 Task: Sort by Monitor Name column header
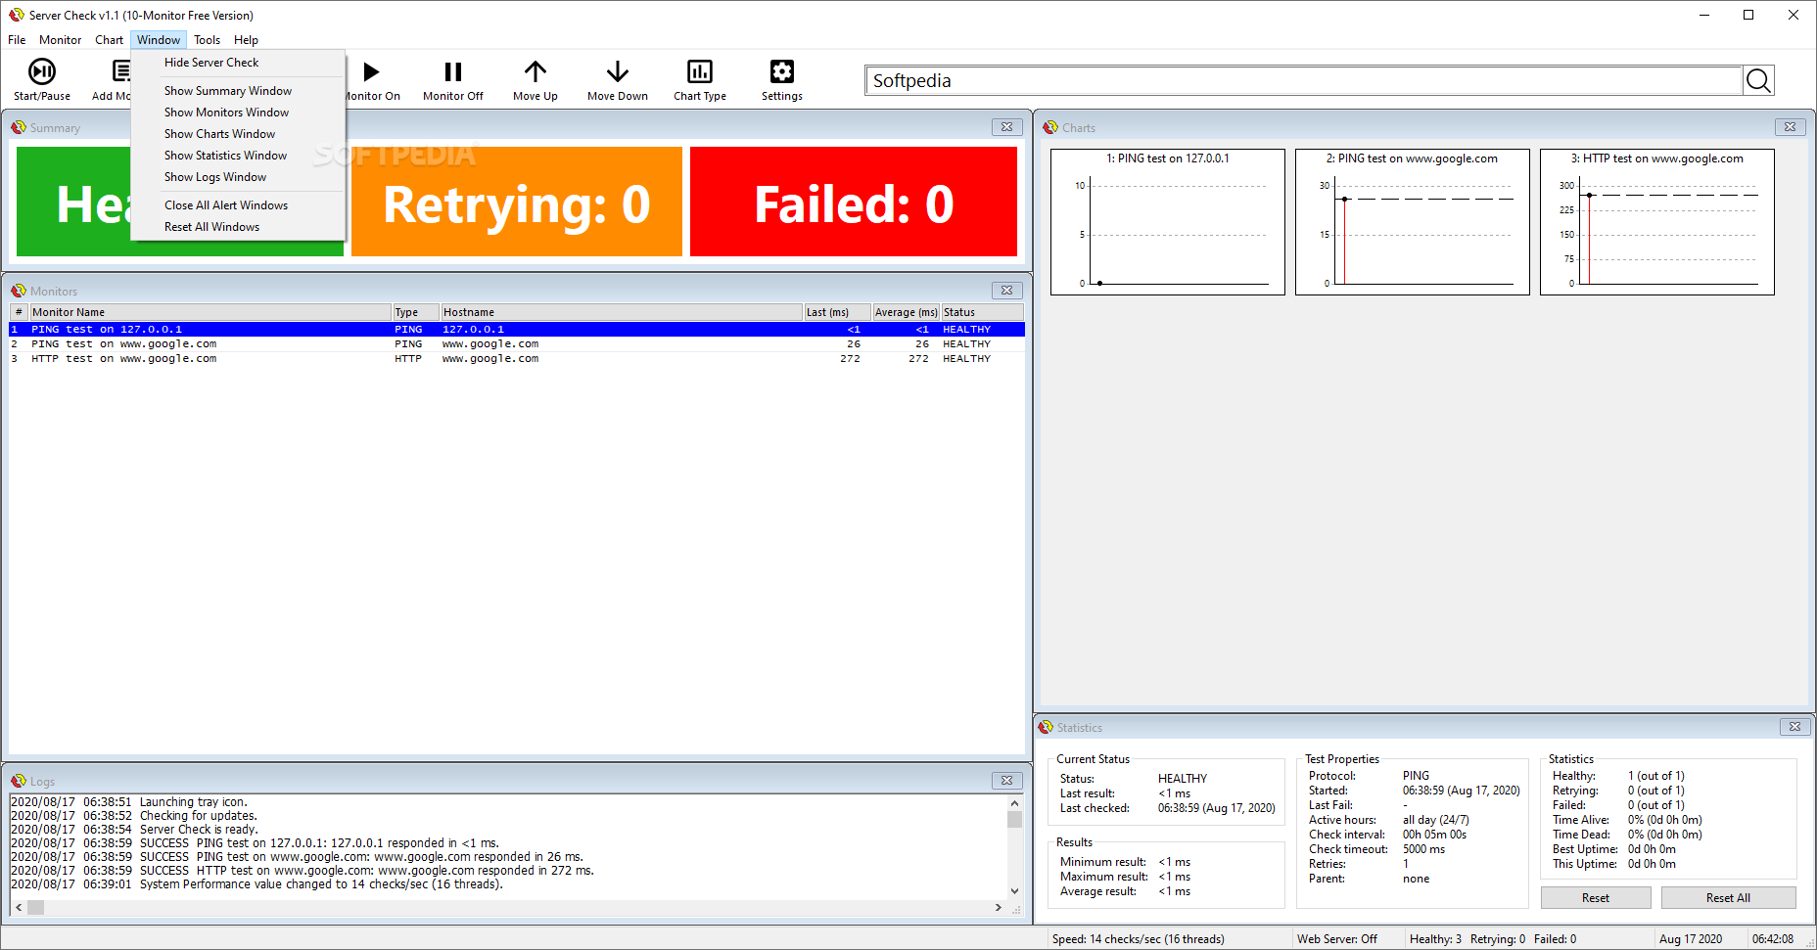(210, 312)
